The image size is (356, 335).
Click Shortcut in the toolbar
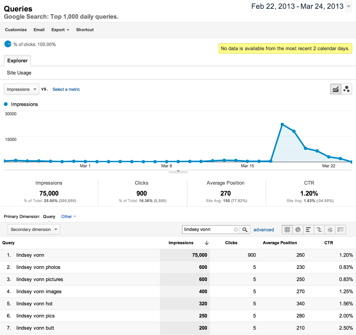[85, 30]
